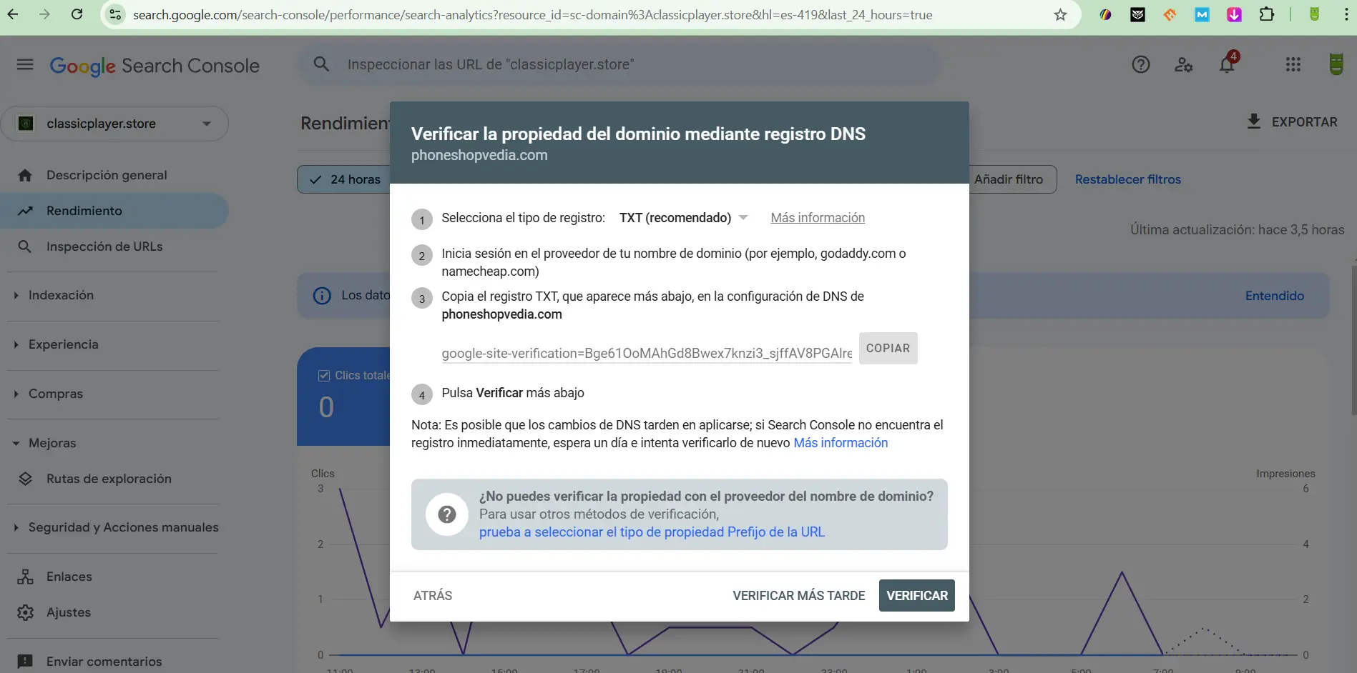Open the pink download arrow extension
The image size is (1357, 673).
click(1234, 14)
